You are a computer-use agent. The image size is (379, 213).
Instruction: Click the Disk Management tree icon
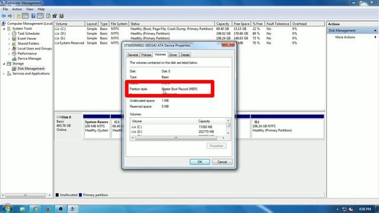pos(14,69)
